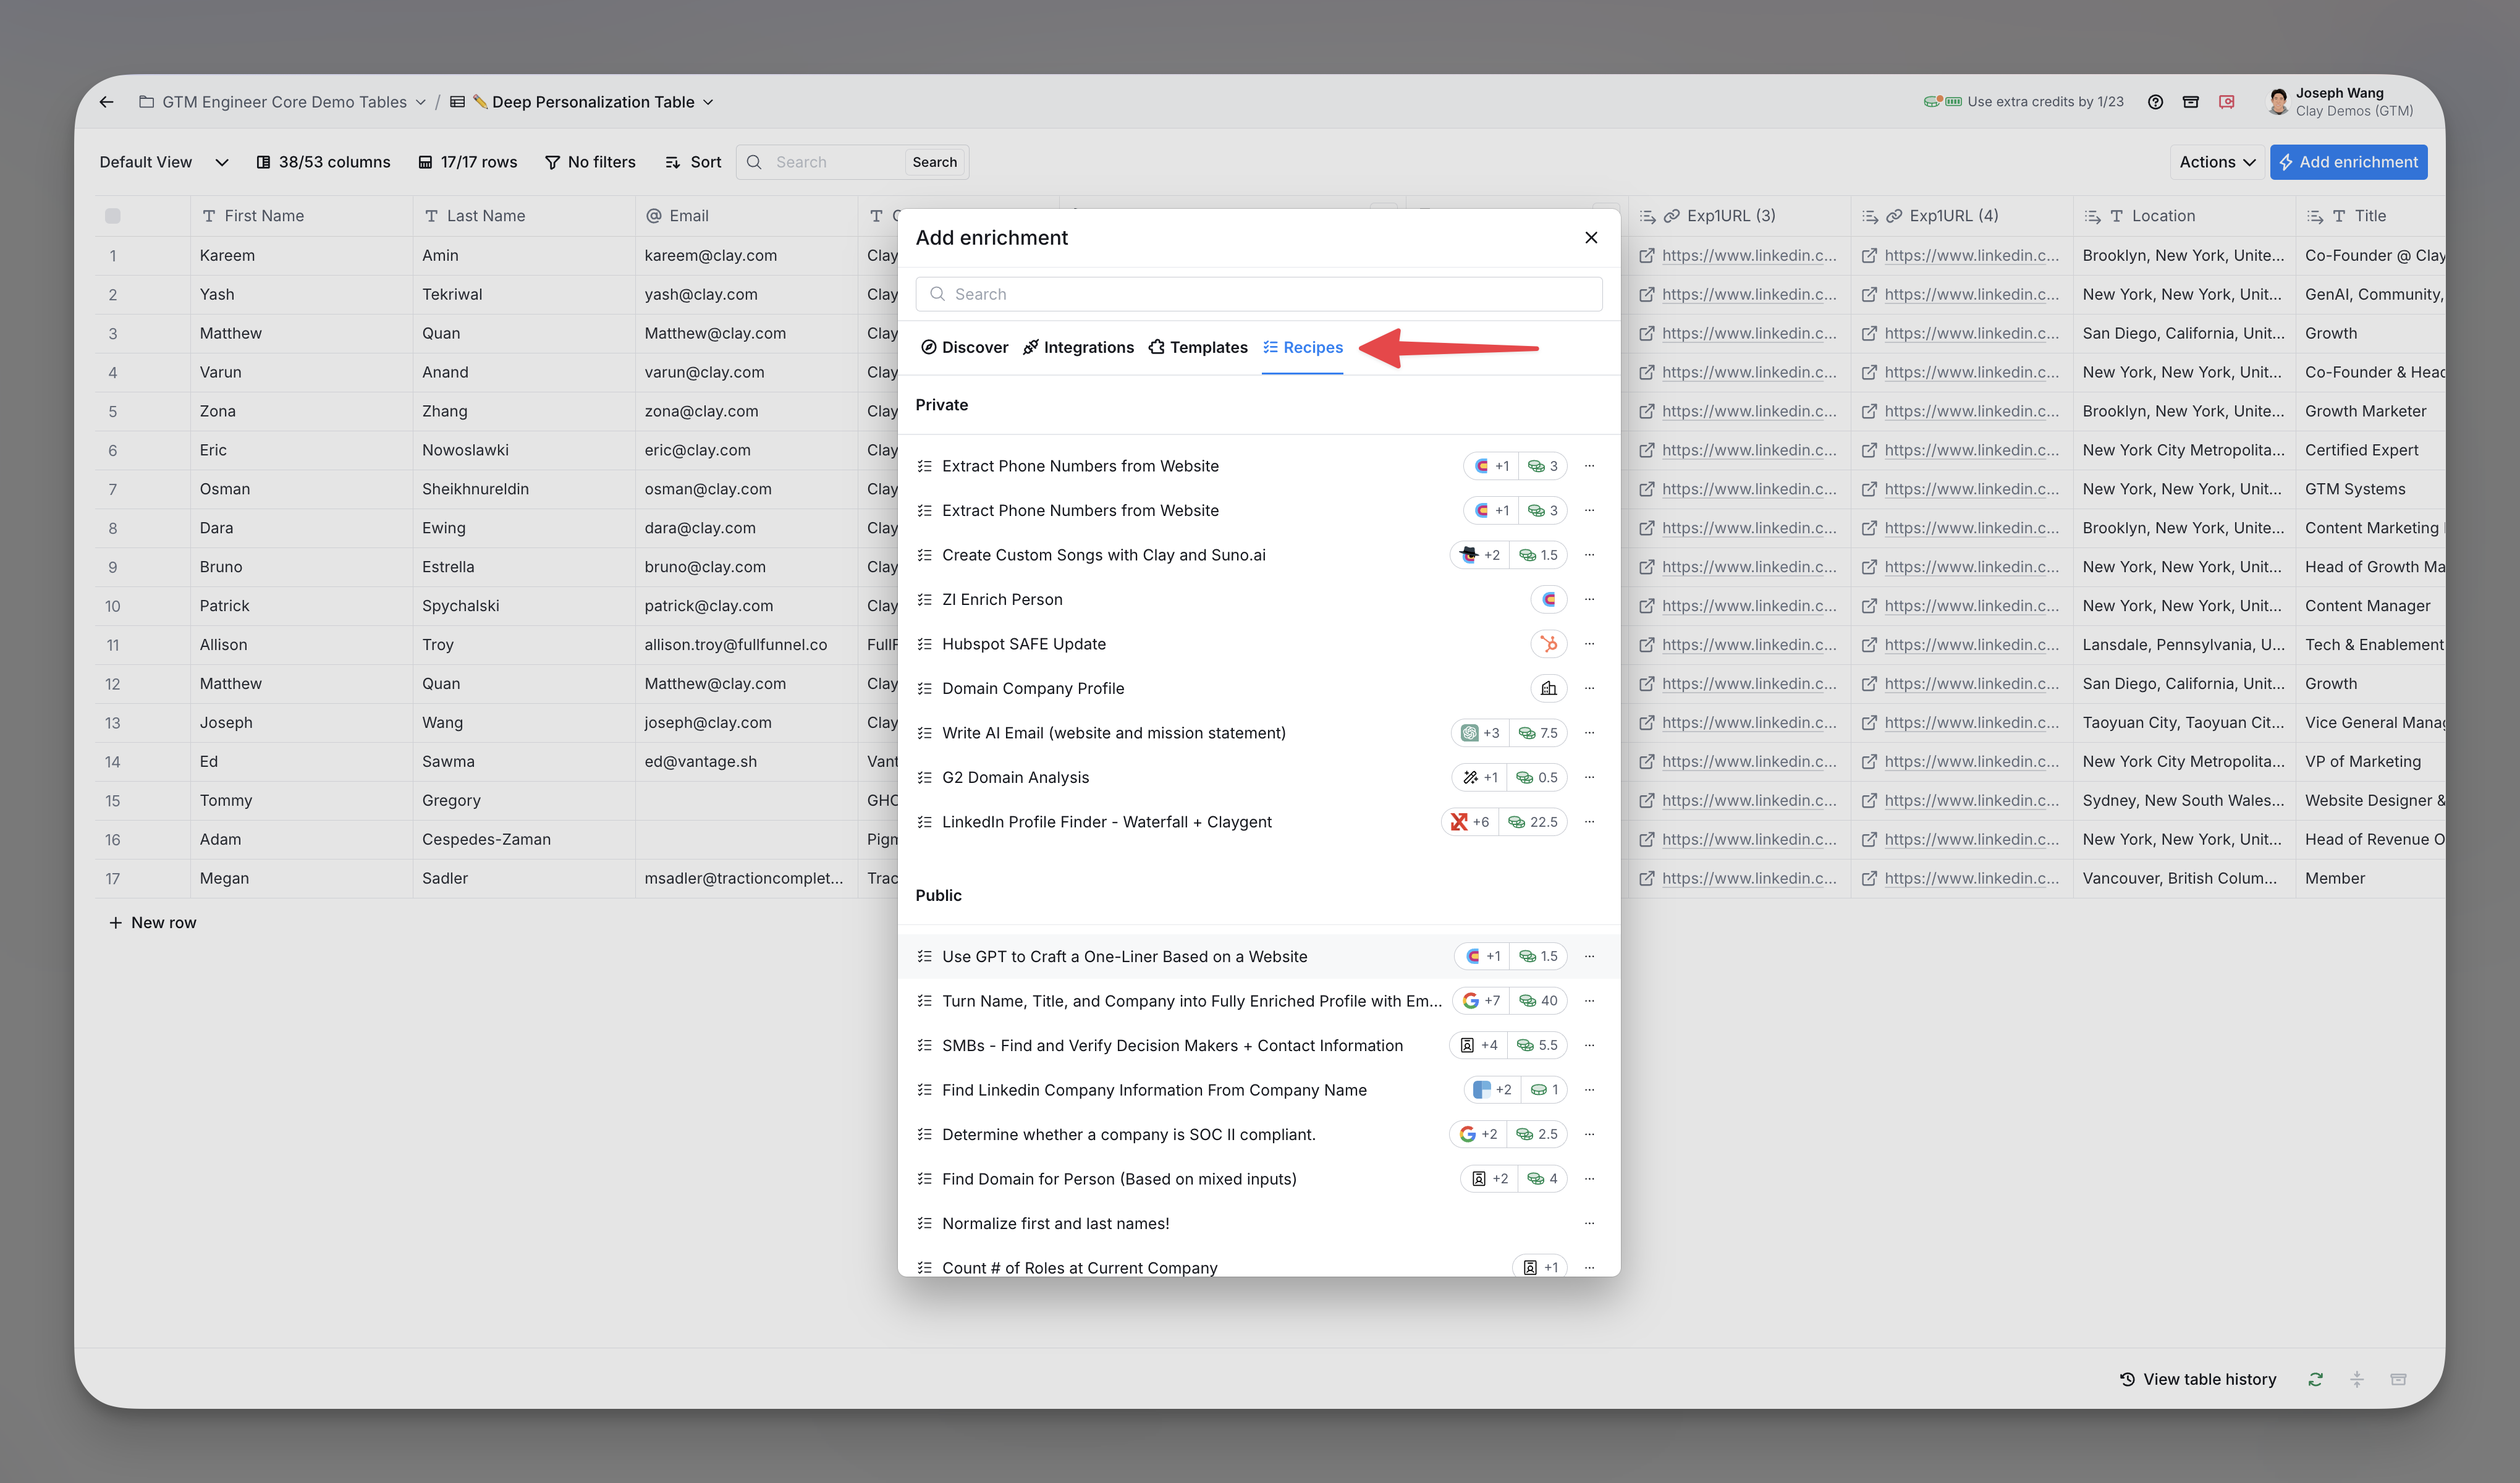The height and width of the screenshot is (1483, 2520).
Task: Select the G2 Domain Analysis recipe
Action: click(x=1015, y=777)
